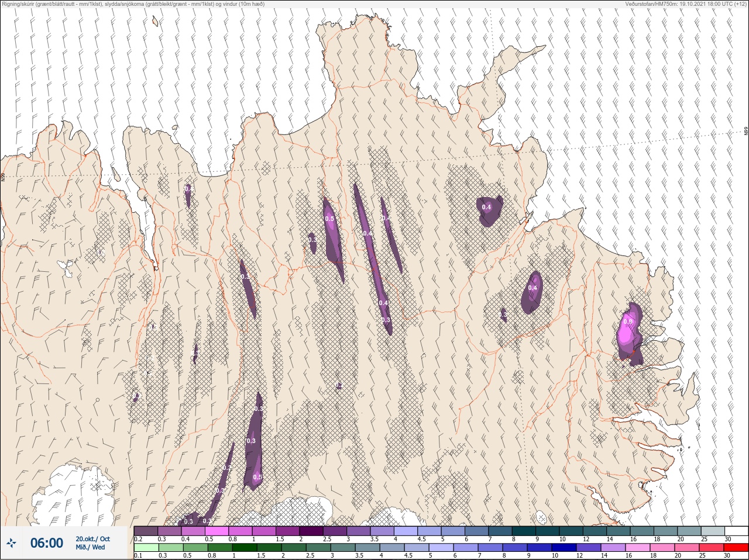Select the pale green 0.1 swatch in lower legend
This screenshot has width=749, height=560.
pyautogui.click(x=146, y=548)
